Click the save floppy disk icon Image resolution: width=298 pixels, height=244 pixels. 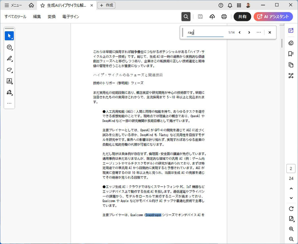[x=200, y=17]
